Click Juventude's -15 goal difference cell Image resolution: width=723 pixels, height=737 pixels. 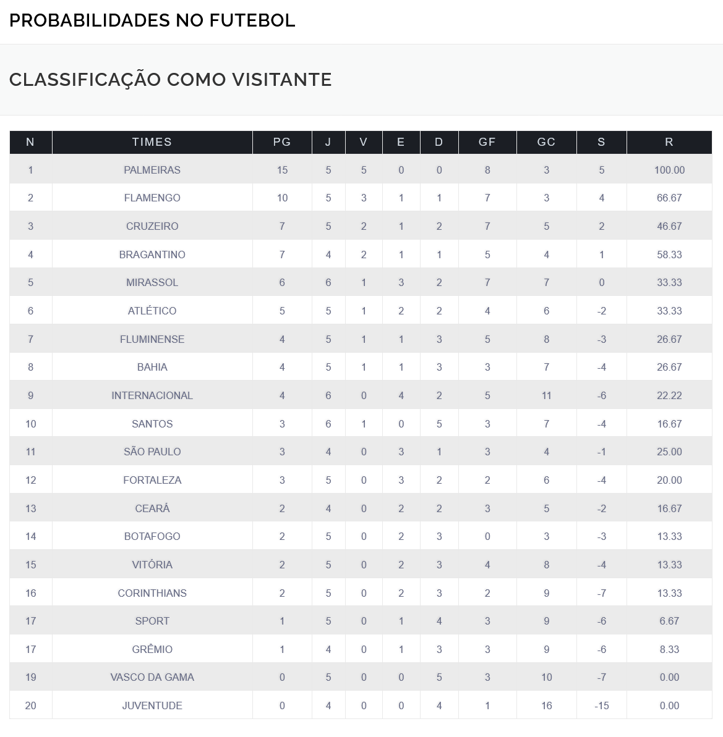pyautogui.click(x=601, y=705)
